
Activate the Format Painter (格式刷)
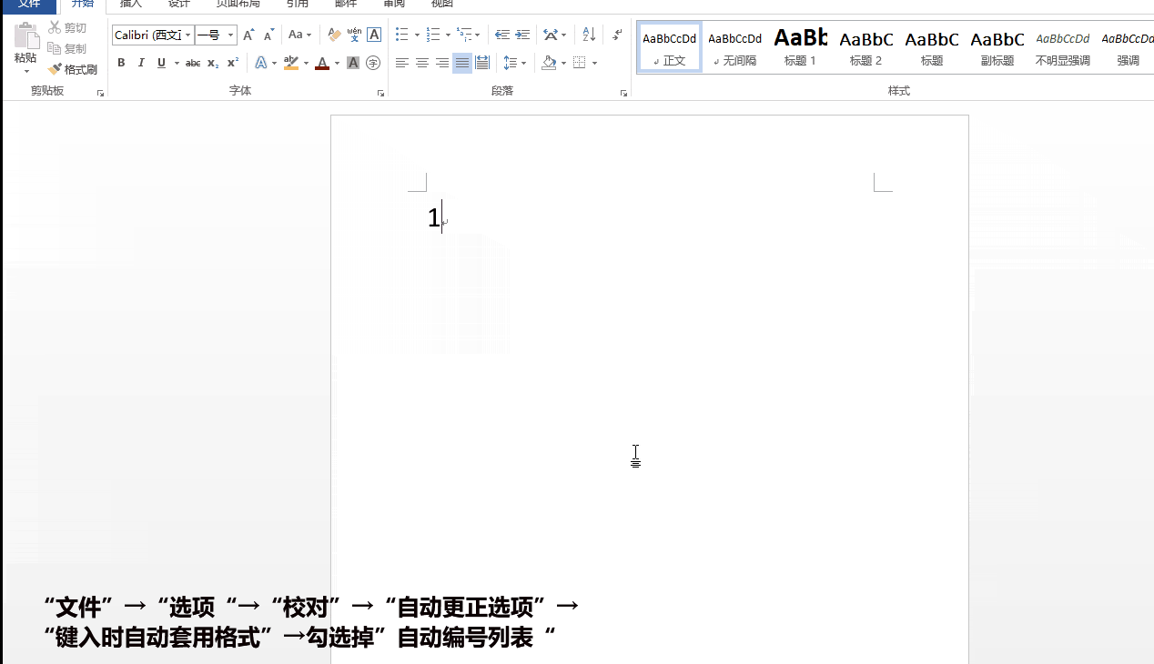click(x=73, y=69)
